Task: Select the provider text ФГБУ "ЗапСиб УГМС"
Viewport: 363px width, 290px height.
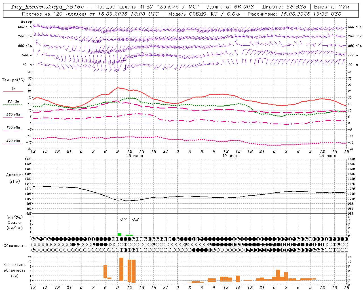Action: pyautogui.click(x=170, y=7)
